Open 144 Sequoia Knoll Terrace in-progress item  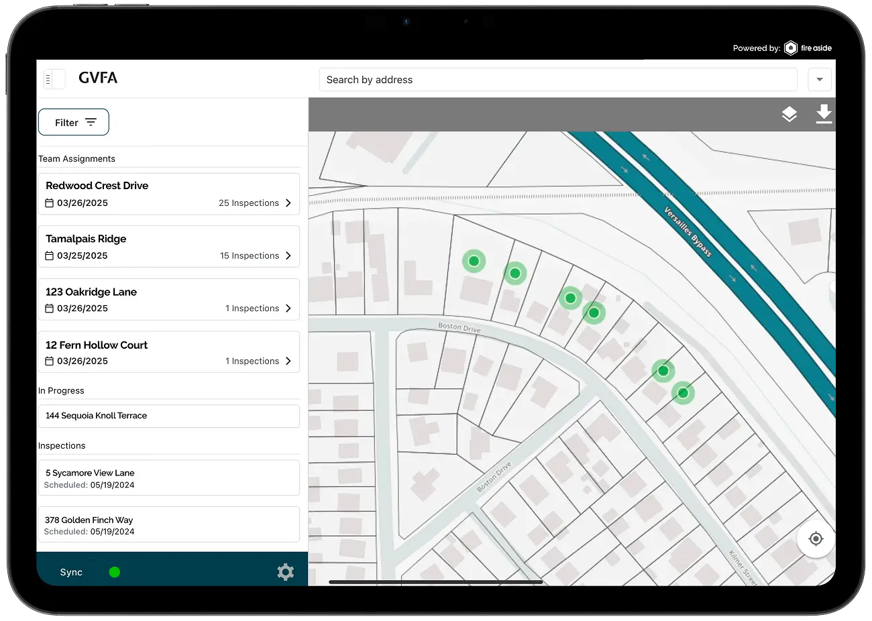tap(169, 416)
